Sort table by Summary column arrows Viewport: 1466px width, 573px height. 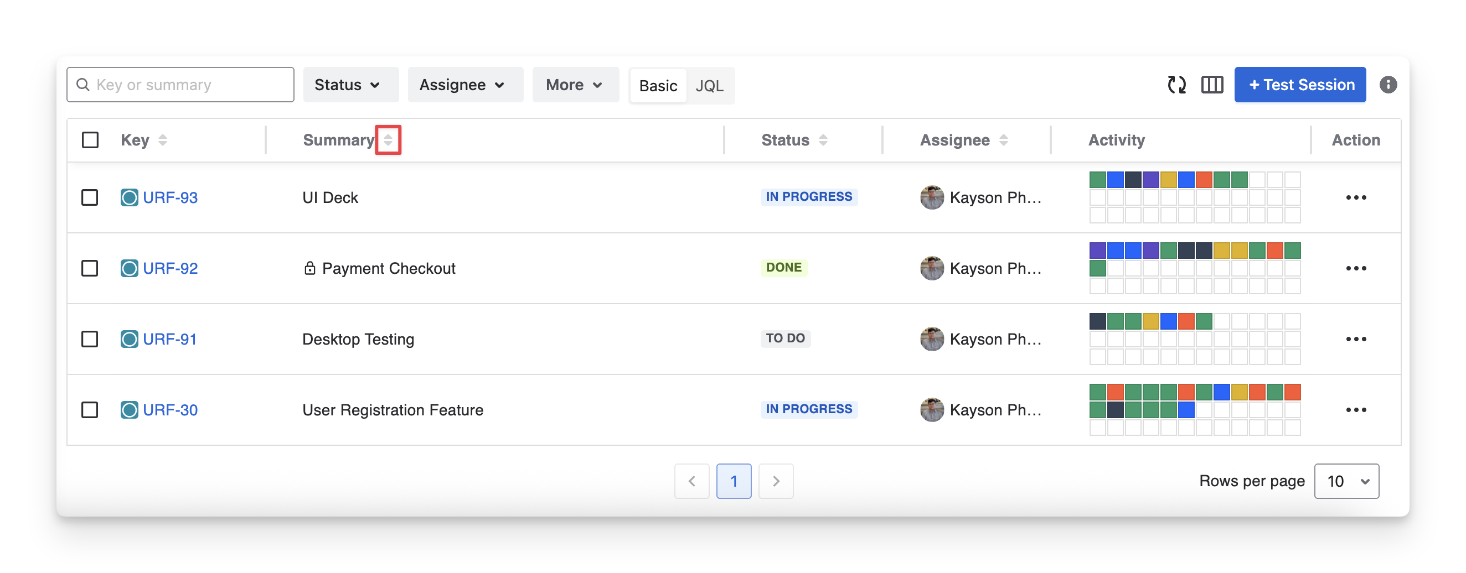[x=388, y=140]
